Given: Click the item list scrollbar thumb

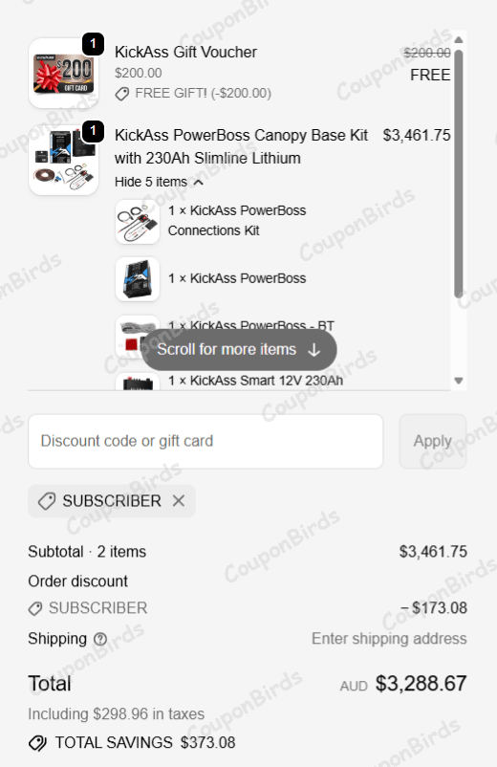Looking at the screenshot, I should point(459,173).
